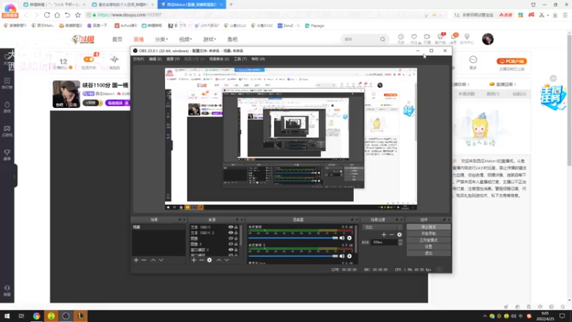Toggle visibility of 窗口捕获 2 source
The image size is (572, 322).
tap(230, 250)
